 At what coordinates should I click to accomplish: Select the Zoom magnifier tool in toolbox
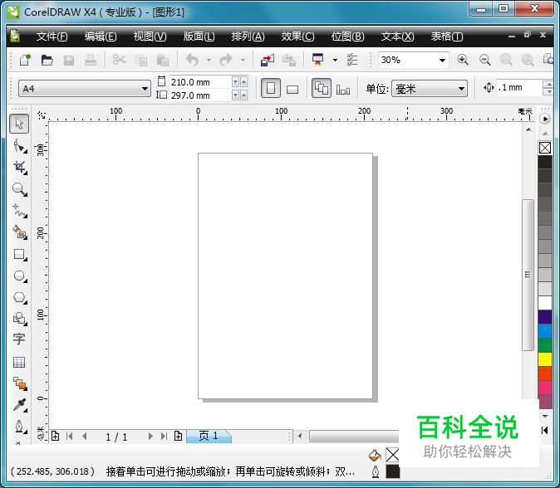click(20, 189)
